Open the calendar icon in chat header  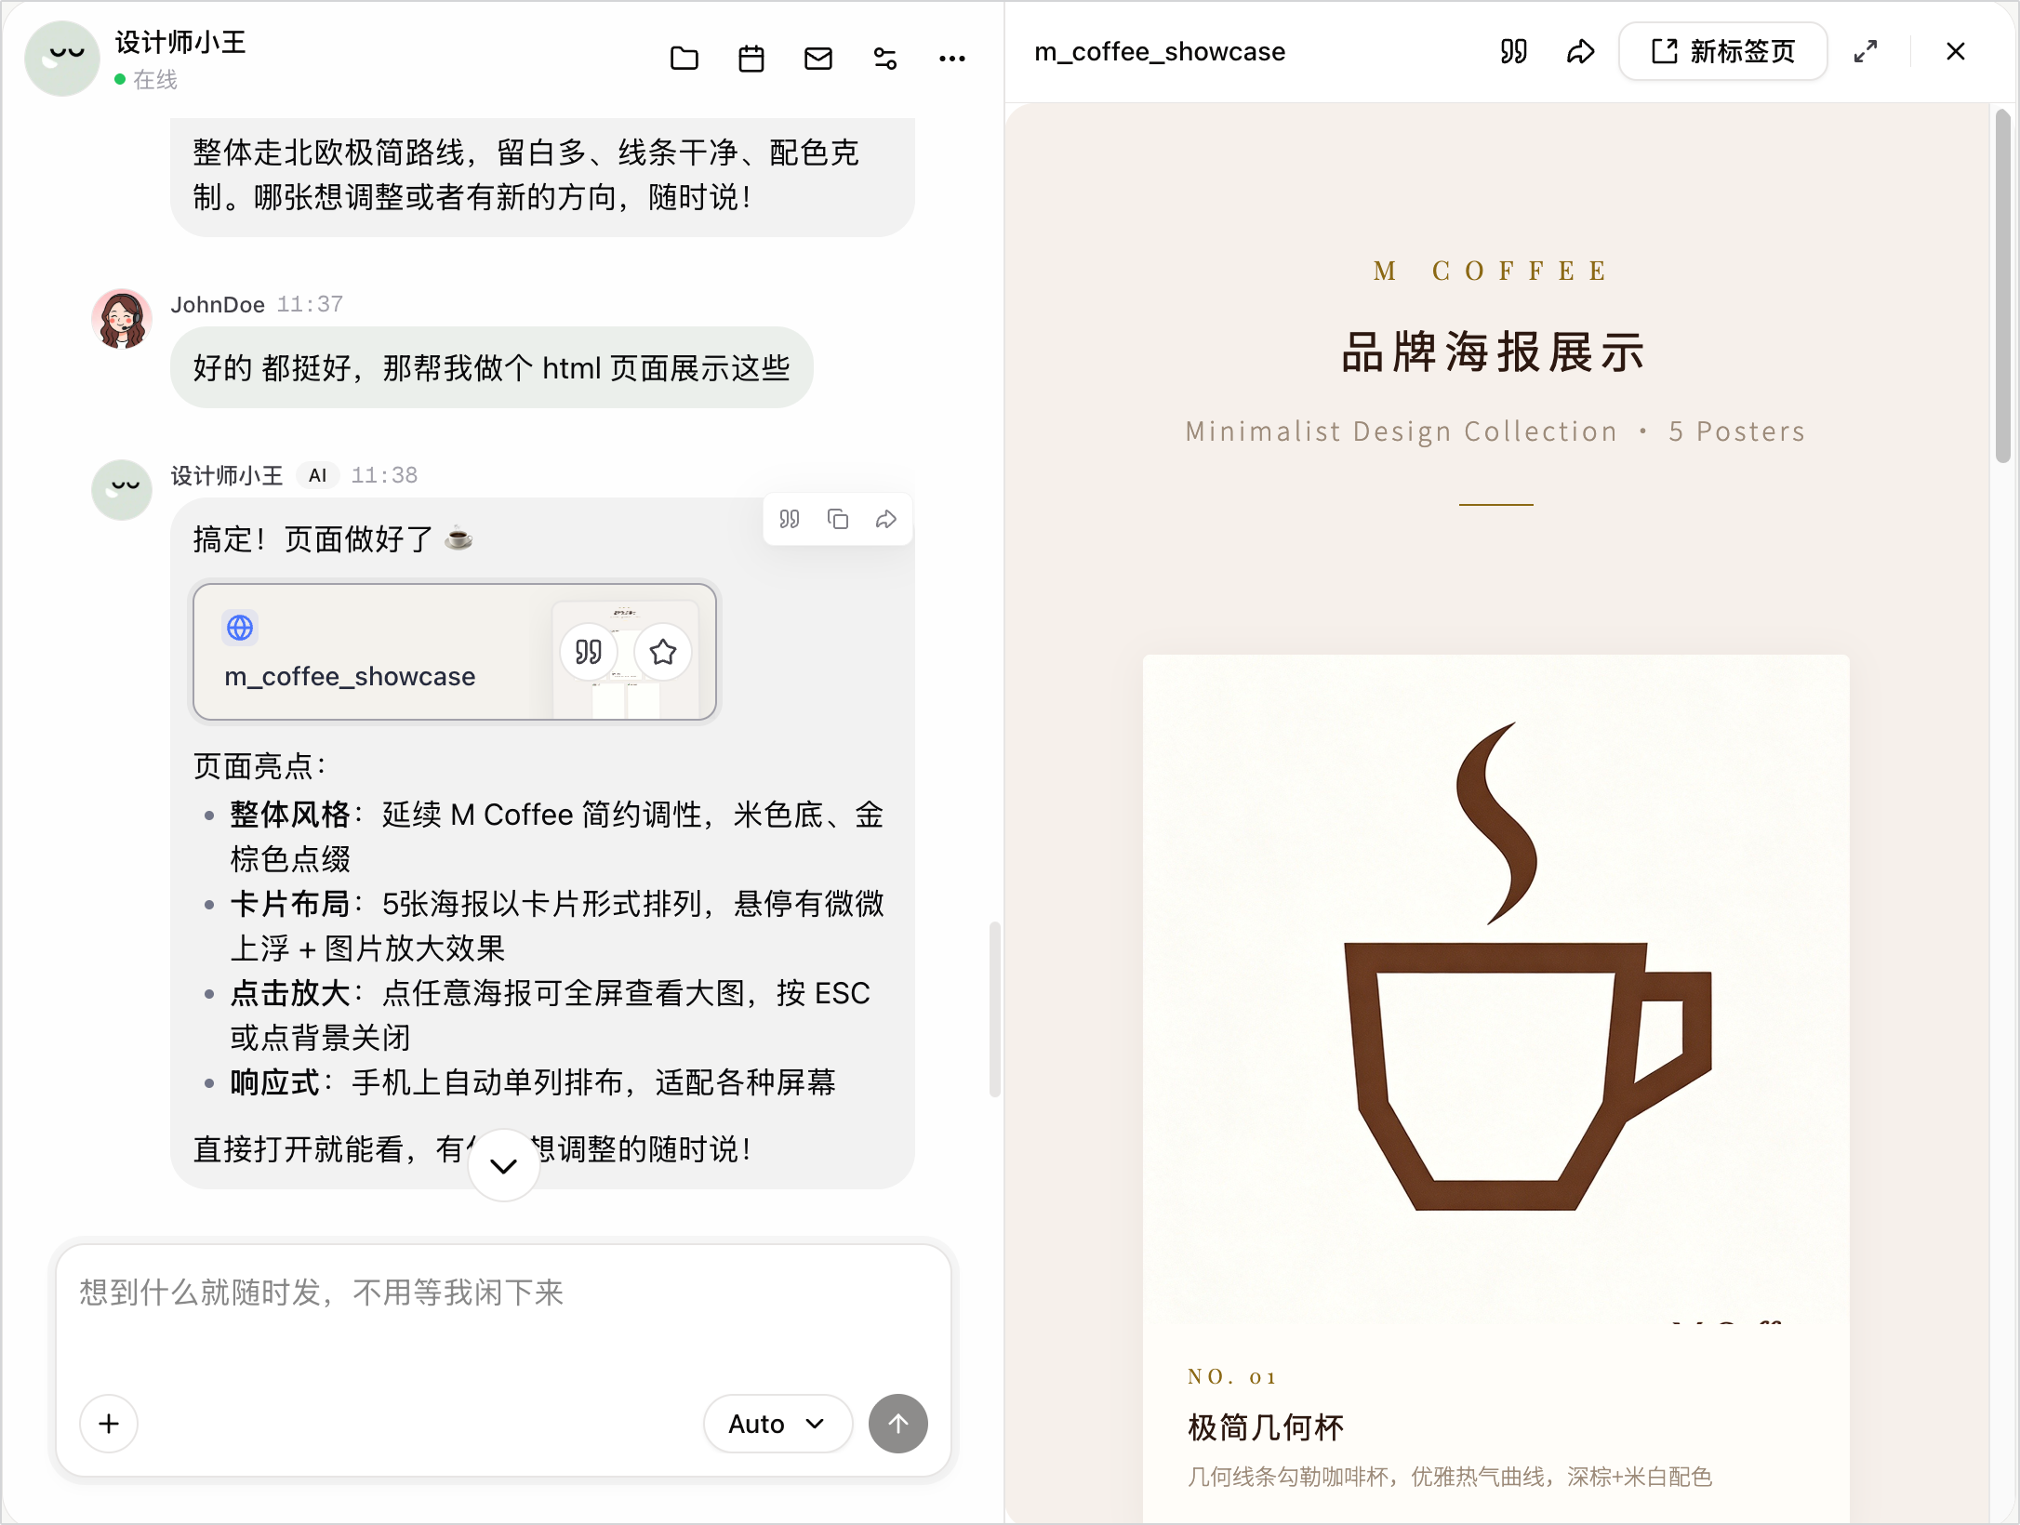tap(751, 59)
